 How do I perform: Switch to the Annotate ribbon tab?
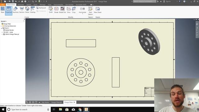tap(21, 5)
